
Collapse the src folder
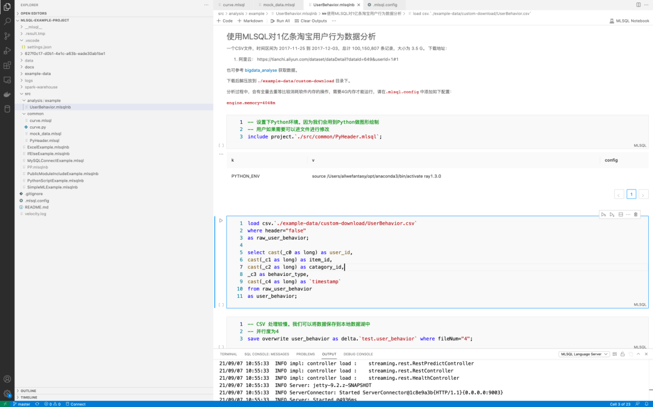click(27, 94)
